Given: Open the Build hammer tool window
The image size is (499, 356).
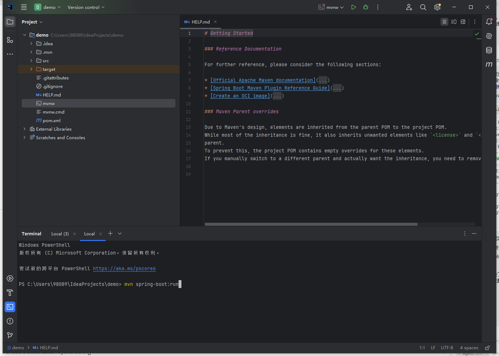Looking at the screenshot, I should pos(10,293).
